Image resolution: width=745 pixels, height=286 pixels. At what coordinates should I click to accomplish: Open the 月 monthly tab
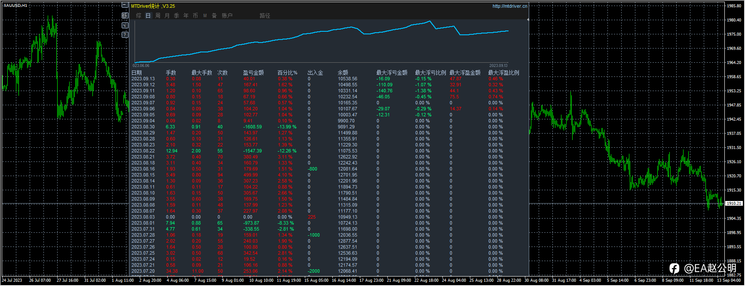pos(167,15)
